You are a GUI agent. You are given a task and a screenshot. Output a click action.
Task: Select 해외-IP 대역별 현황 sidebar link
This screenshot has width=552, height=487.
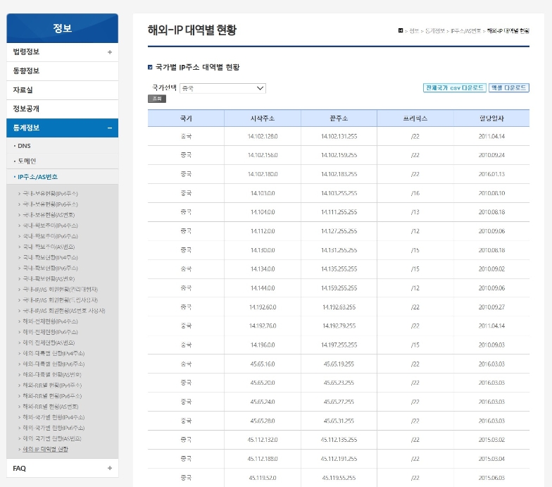tap(46, 449)
